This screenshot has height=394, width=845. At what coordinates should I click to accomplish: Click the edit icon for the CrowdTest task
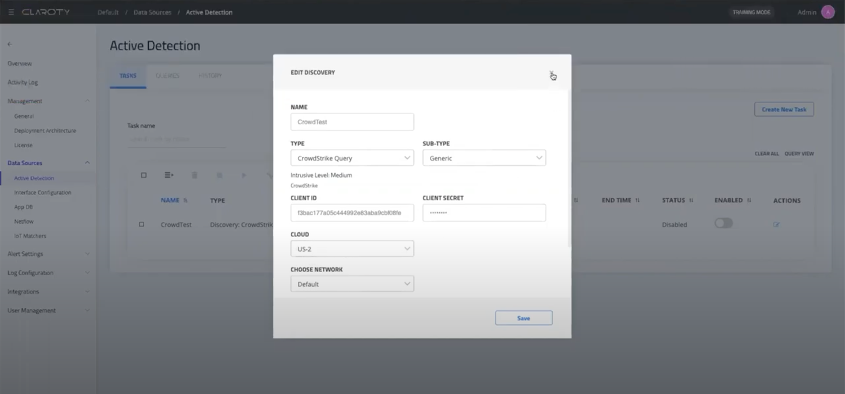click(x=776, y=224)
